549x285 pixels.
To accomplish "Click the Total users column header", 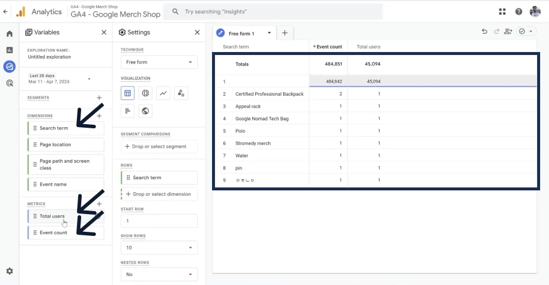I will click(x=368, y=47).
